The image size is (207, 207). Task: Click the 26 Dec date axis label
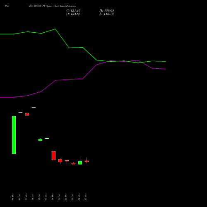coord(86,197)
